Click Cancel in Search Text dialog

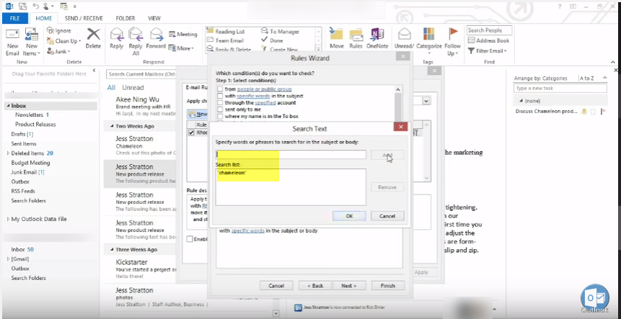click(387, 216)
